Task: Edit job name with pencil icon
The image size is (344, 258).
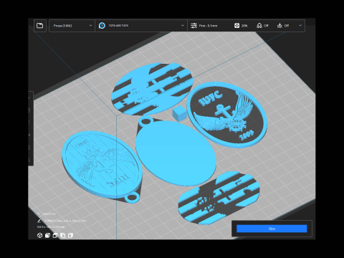Action: [x=39, y=221]
